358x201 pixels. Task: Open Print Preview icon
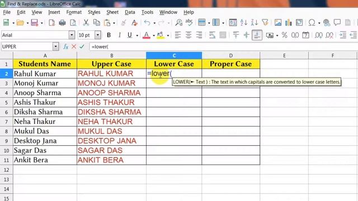pos(73,22)
